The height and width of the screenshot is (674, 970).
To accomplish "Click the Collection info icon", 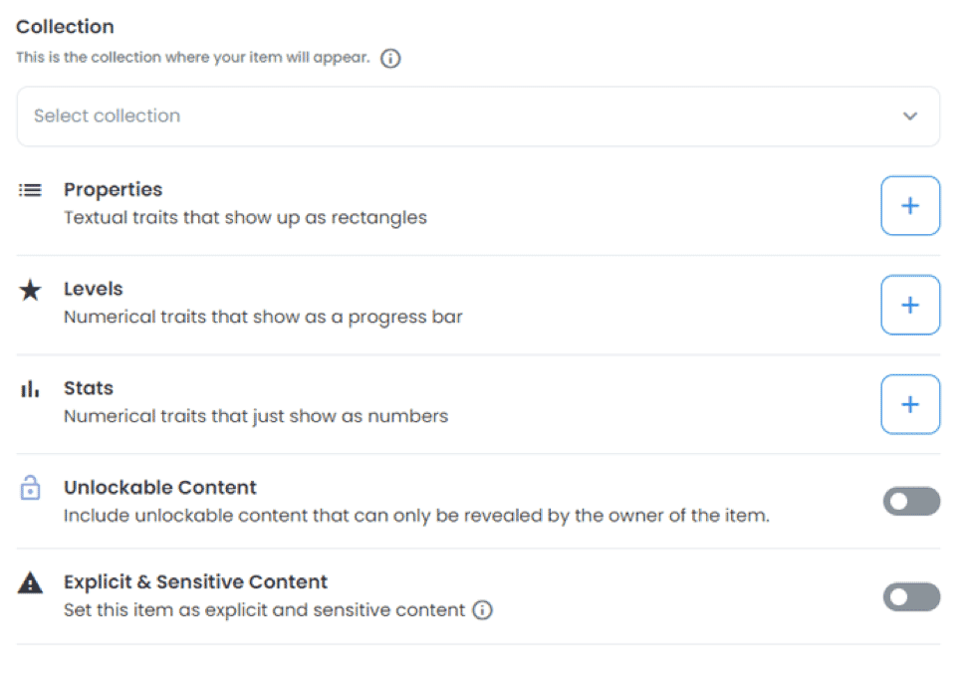I will click(x=391, y=59).
